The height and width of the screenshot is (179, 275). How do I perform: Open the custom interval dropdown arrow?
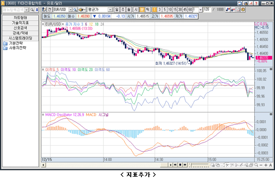(201, 10)
